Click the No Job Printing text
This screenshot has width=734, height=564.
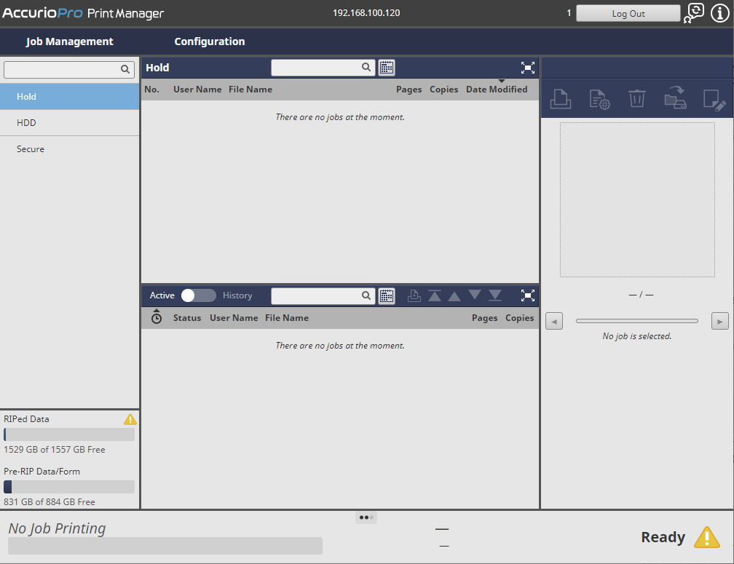(x=57, y=528)
